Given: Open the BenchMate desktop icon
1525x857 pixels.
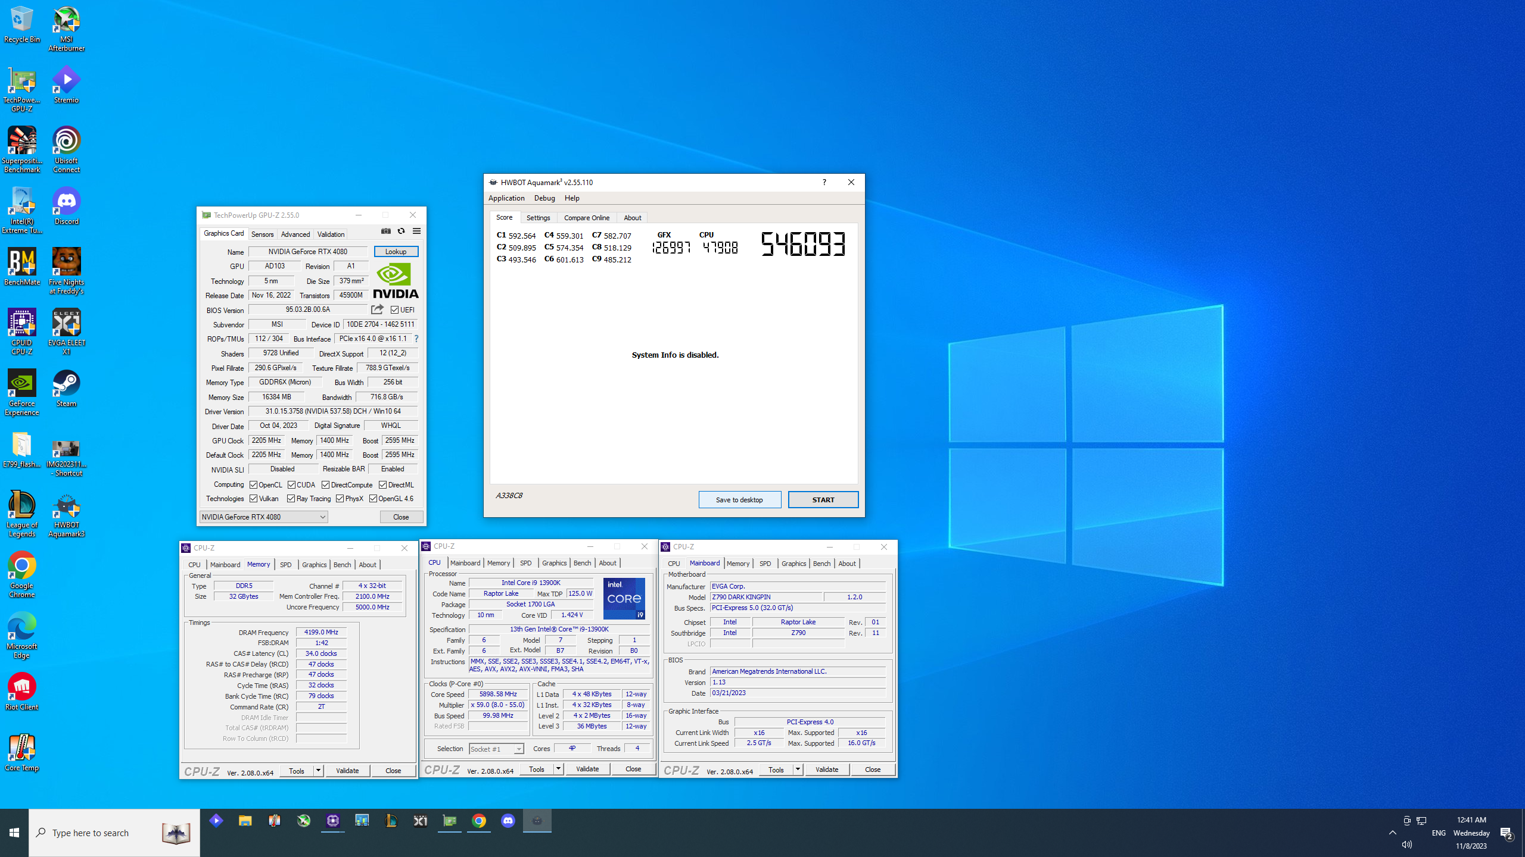Looking at the screenshot, I should (22, 268).
